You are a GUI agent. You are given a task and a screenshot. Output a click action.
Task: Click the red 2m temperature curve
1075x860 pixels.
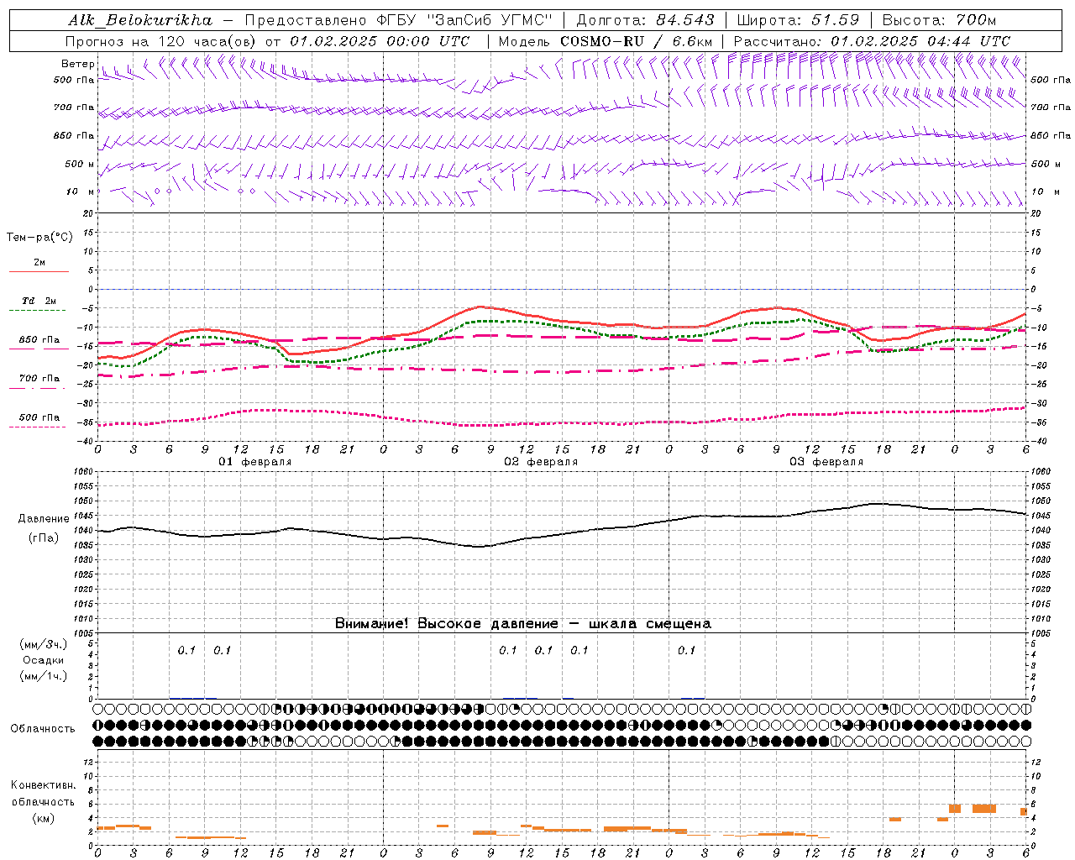click(480, 307)
